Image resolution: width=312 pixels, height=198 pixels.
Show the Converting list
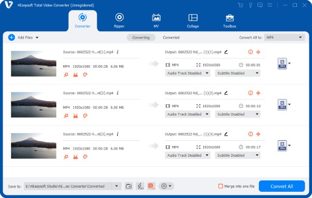141,38
